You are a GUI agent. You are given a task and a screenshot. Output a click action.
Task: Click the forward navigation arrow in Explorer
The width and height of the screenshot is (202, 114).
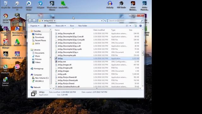click(34, 21)
